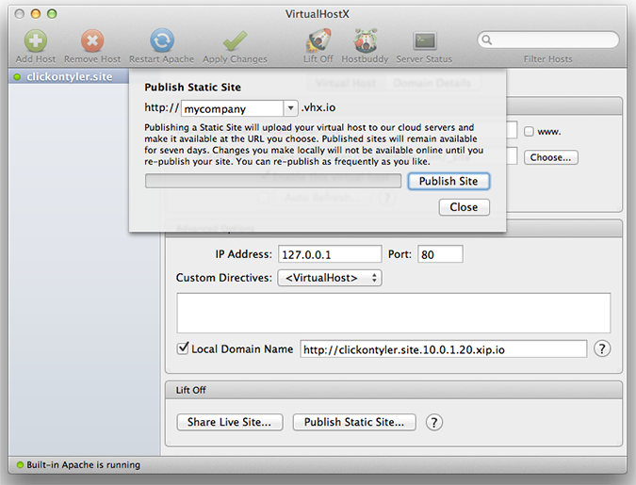Click the macOS green zoom window button
The width and height of the screenshot is (636, 485).
52,14
